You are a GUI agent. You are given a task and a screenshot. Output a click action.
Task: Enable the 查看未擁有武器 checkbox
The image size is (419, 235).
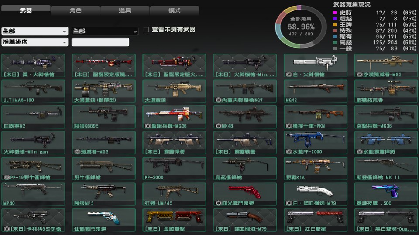pyautogui.click(x=146, y=30)
